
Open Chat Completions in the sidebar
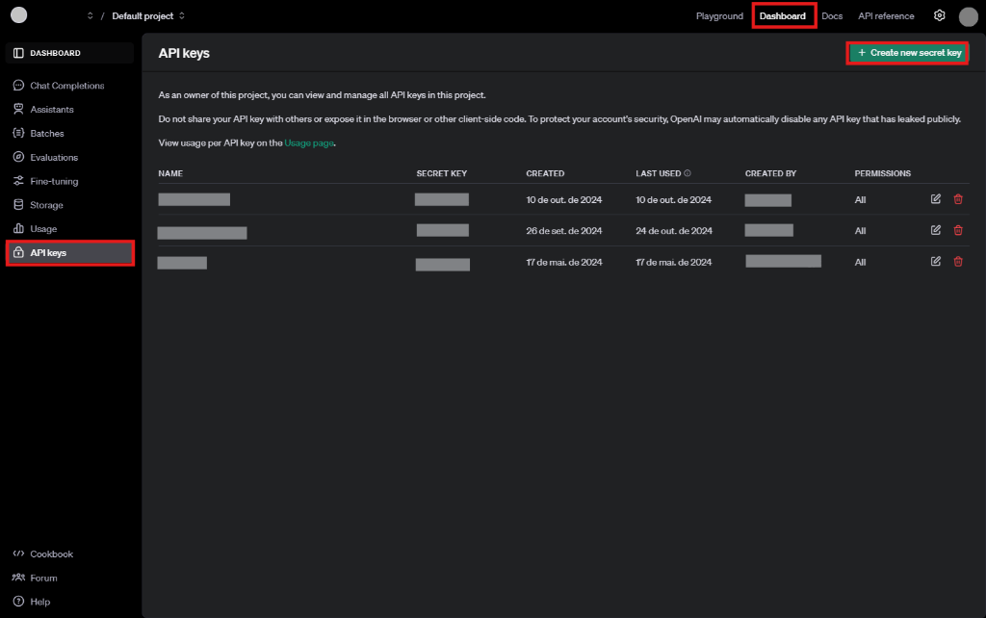[x=66, y=86]
